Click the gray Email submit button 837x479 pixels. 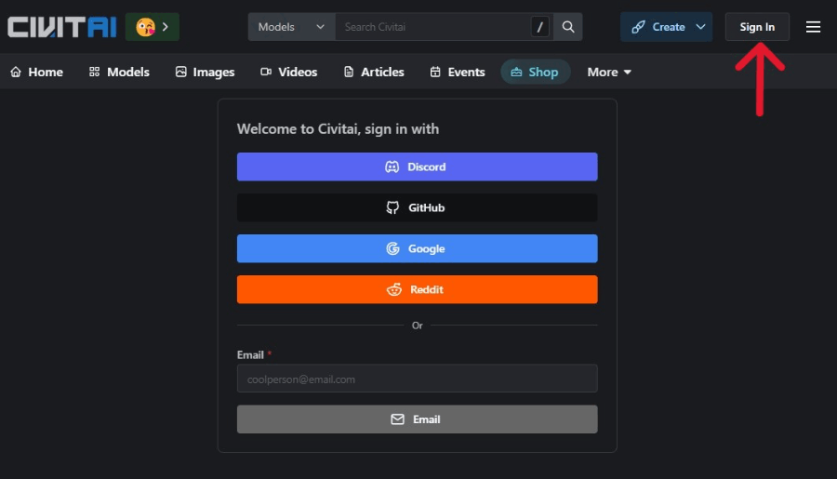[x=417, y=419]
